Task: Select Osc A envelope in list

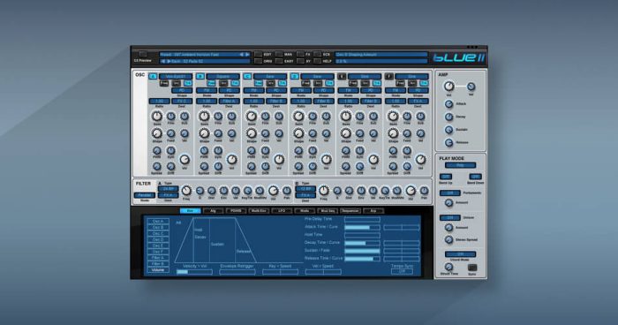Action: [158, 222]
